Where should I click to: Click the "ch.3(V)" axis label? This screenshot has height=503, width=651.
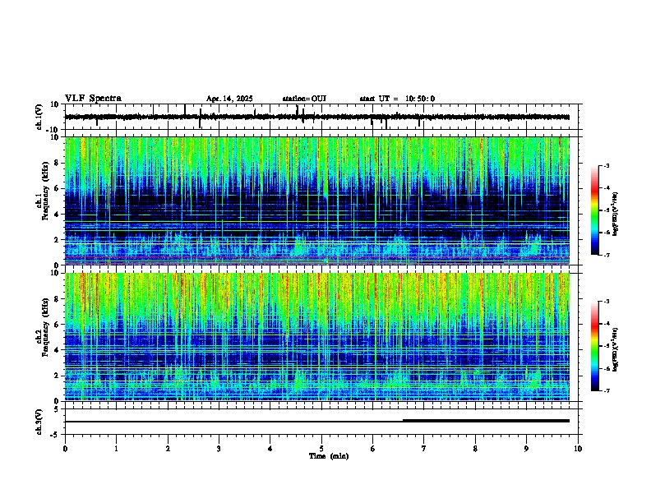point(39,422)
